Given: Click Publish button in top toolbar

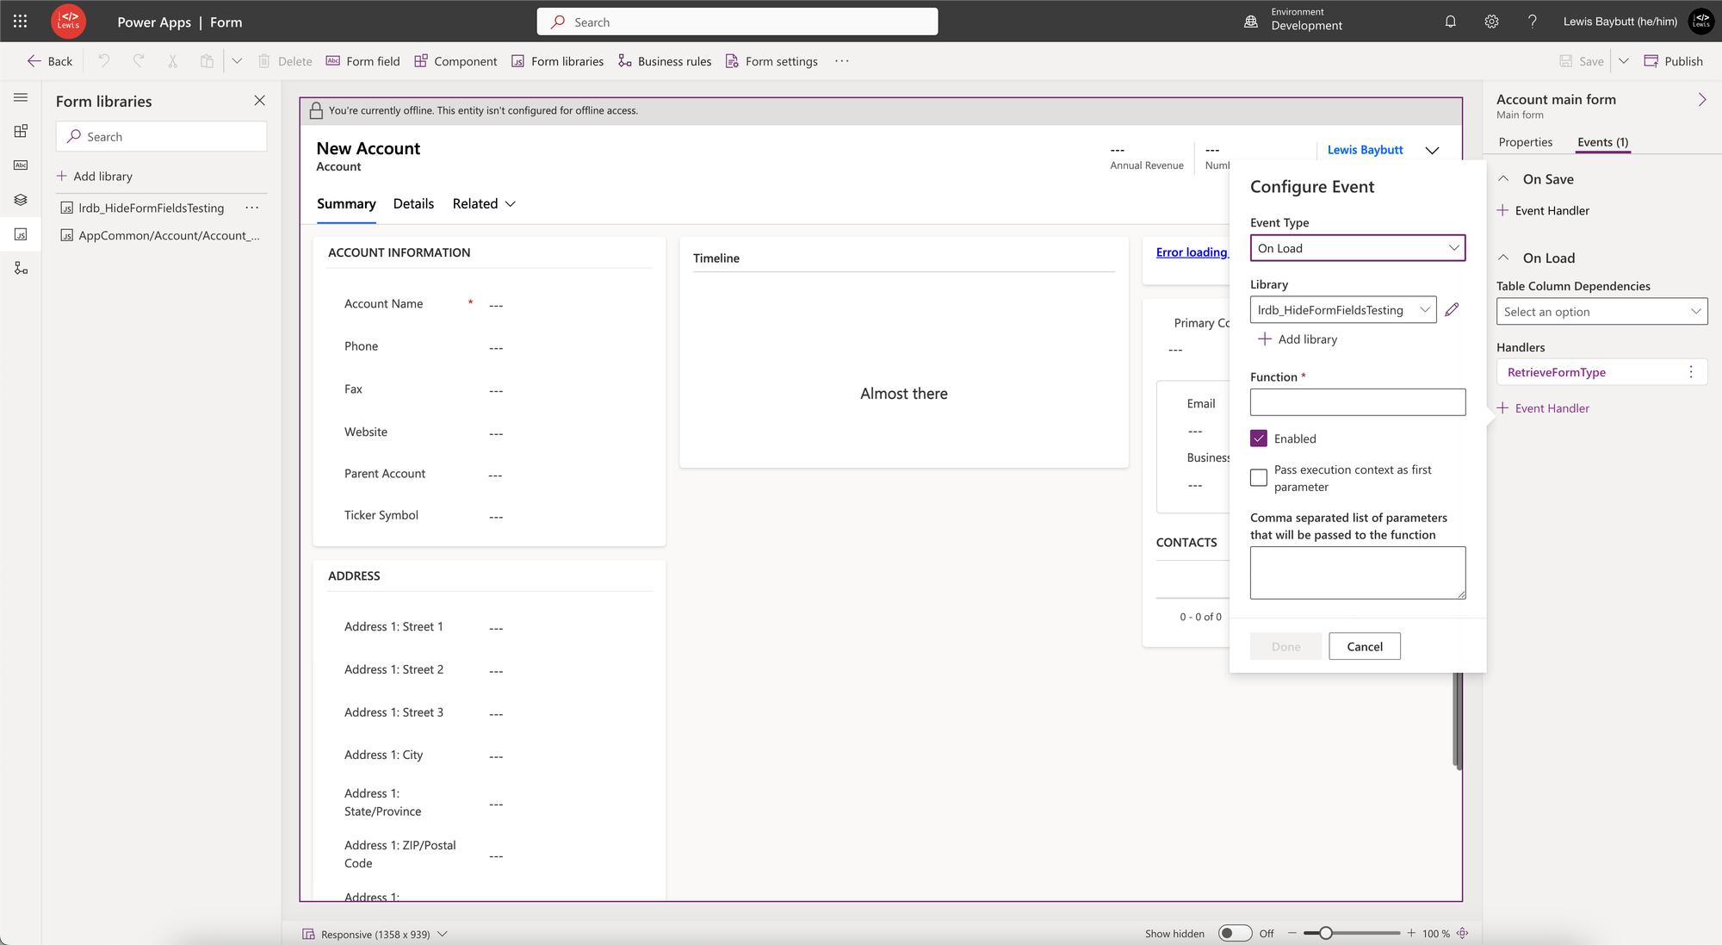Looking at the screenshot, I should point(1673,61).
